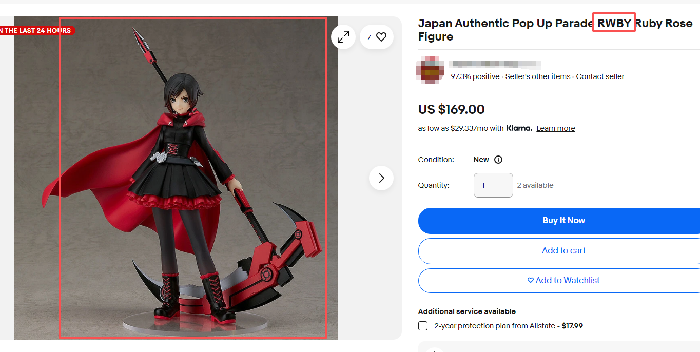Click the RWBY Ruby Rose Figure listing title

[555, 30]
